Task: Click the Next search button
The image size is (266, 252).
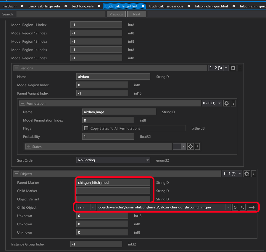Action: coord(136,14)
